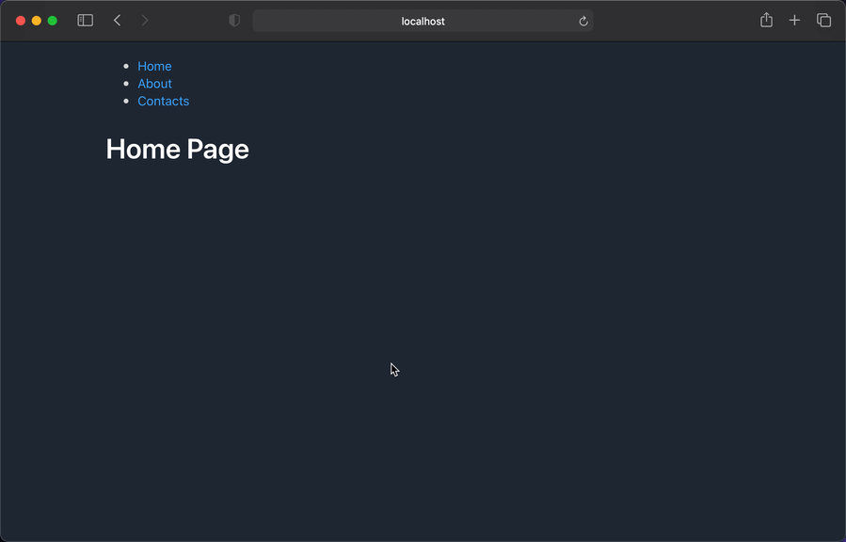The width and height of the screenshot is (846, 542).
Task: Maximize the window with the green button
Action: tap(53, 21)
